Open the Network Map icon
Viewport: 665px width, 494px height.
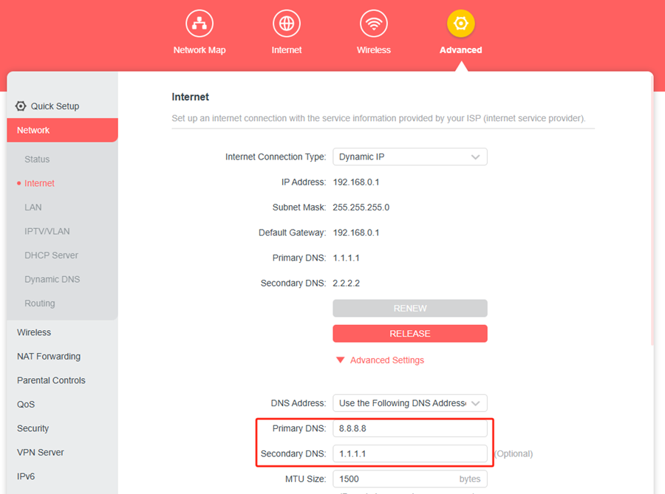pos(199,24)
